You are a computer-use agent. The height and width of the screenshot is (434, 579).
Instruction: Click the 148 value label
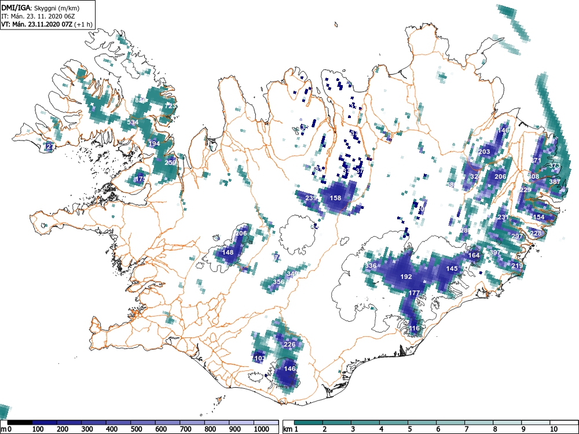pos(228,252)
